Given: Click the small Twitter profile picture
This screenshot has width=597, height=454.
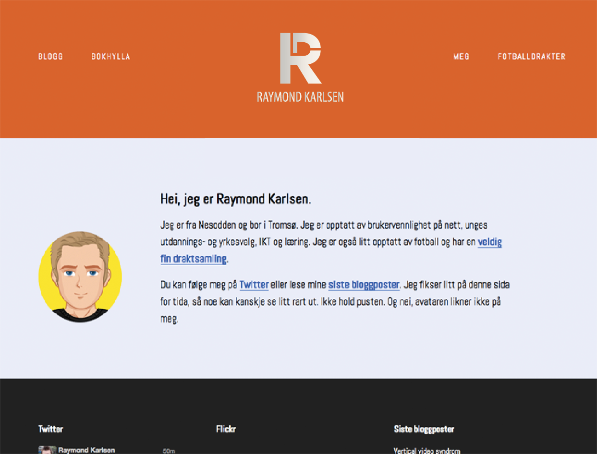Looking at the screenshot, I should (47, 450).
